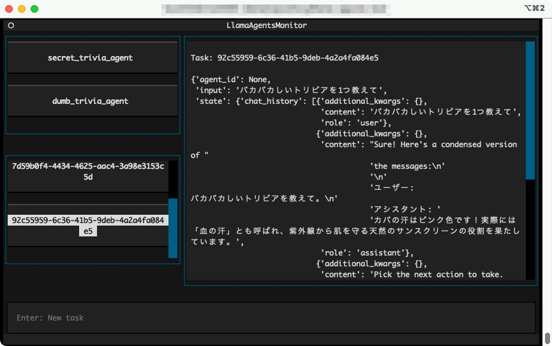
Task: Click the window's outer scrollbar thumb
Action: (548, 338)
